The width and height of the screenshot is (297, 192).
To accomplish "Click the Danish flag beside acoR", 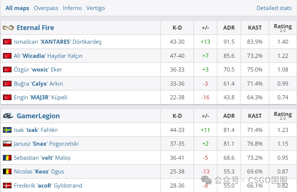I will (7, 185).
